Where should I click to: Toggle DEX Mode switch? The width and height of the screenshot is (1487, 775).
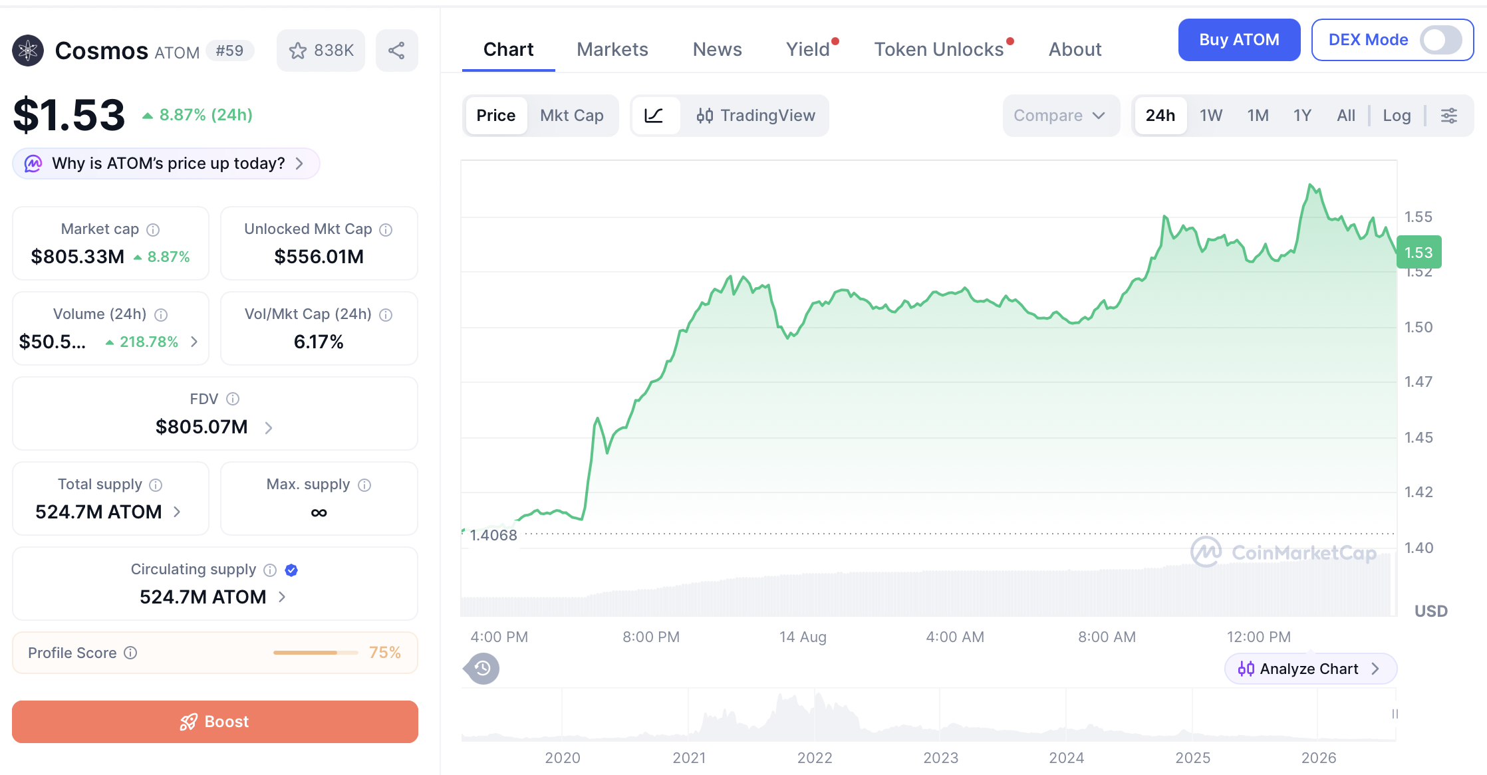1440,40
